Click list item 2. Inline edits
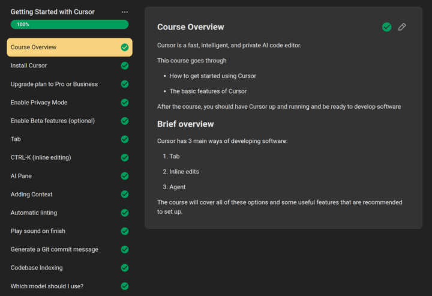Screen dimensions: 432x296 [x=181, y=172]
